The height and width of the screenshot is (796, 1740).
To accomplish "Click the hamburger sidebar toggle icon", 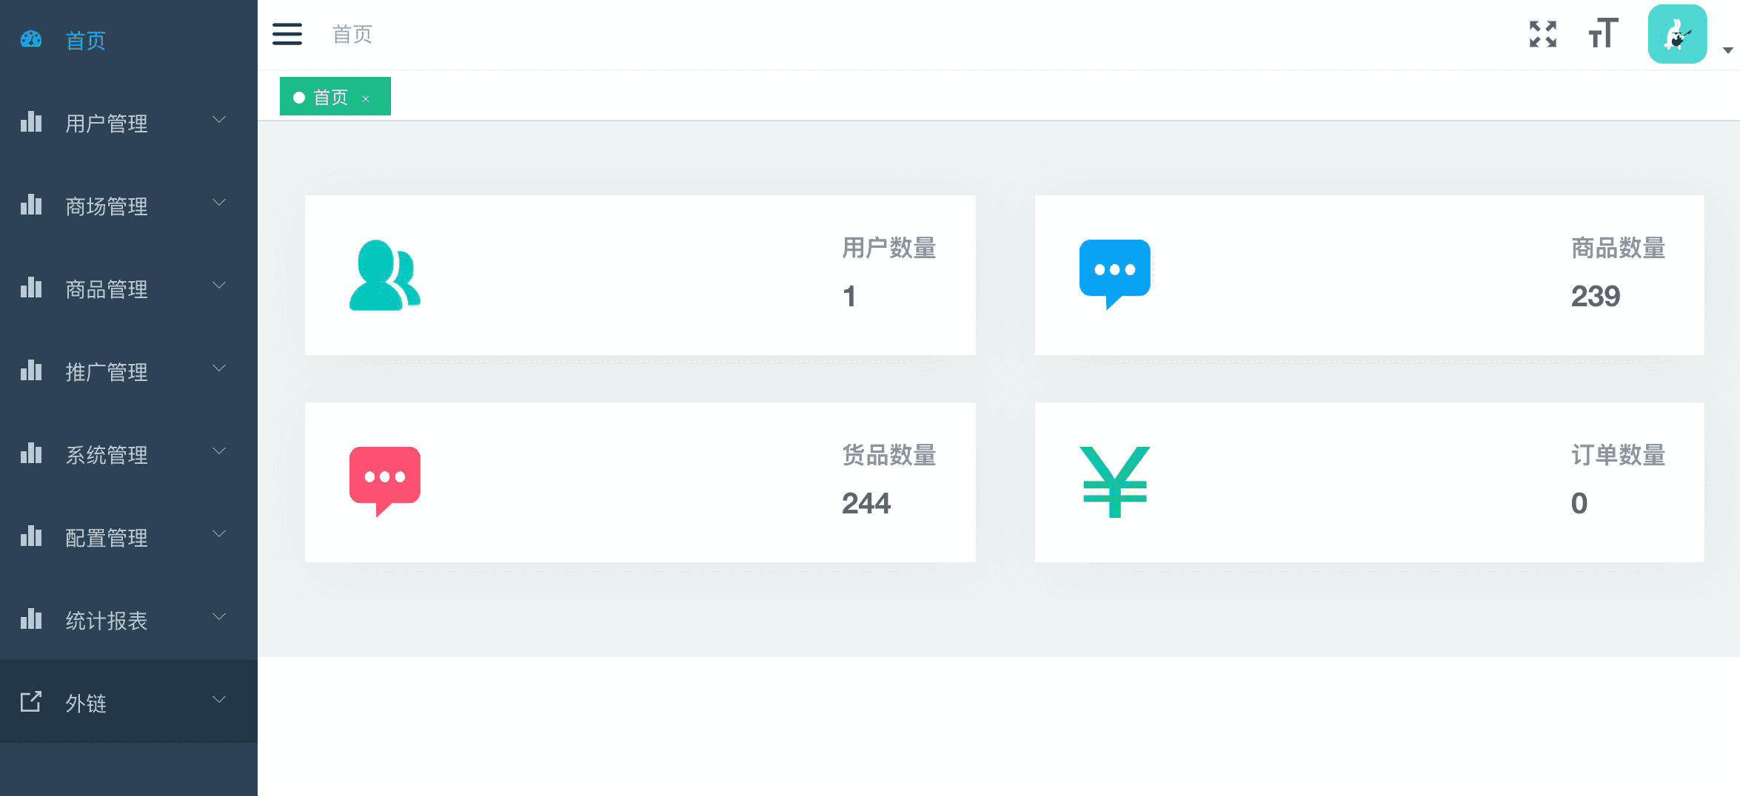I will point(287,34).
